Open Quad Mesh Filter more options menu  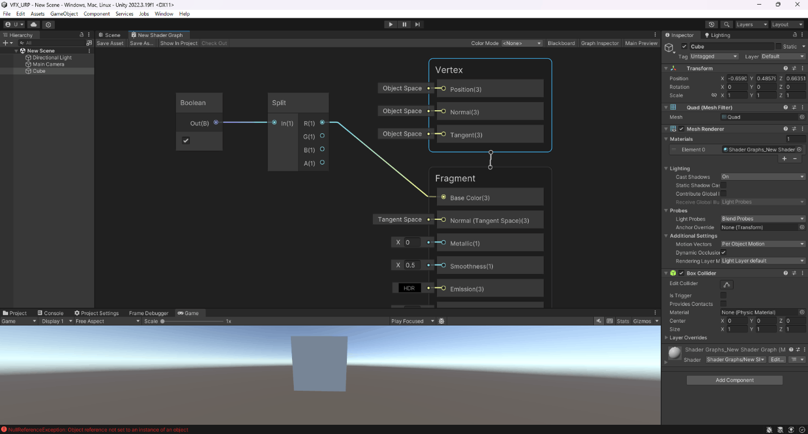[x=802, y=107]
